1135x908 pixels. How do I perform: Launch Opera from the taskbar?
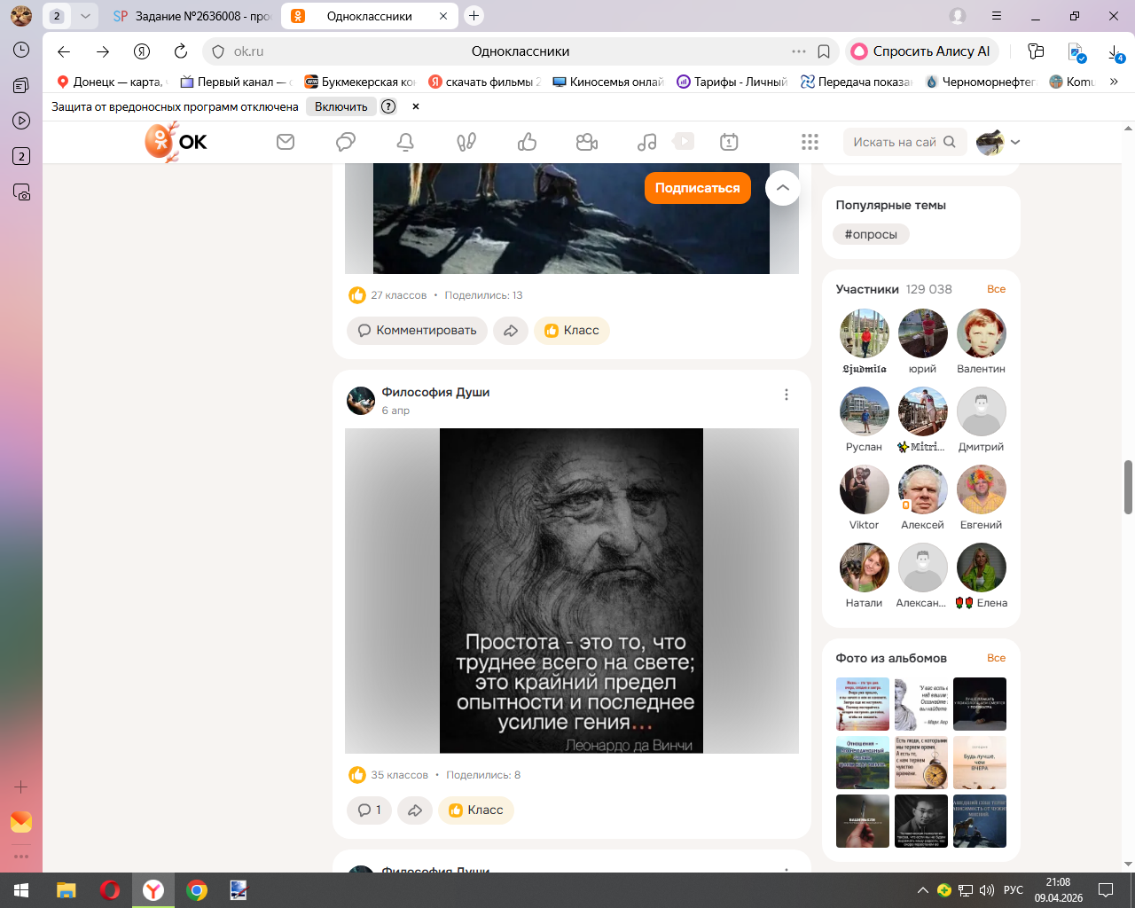(110, 890)
